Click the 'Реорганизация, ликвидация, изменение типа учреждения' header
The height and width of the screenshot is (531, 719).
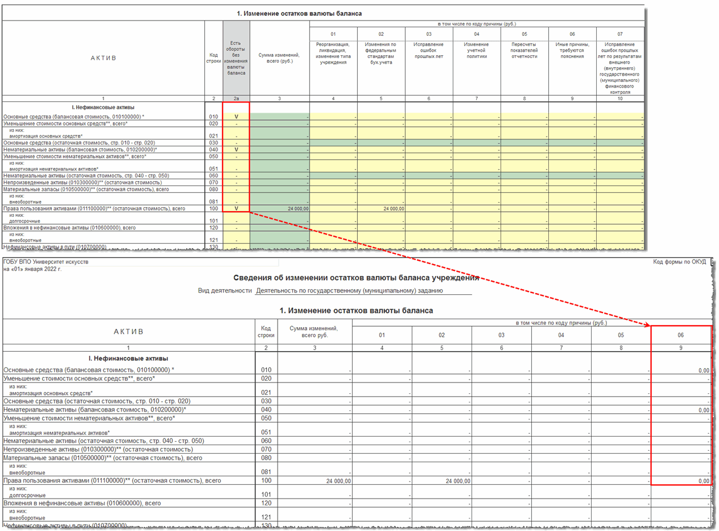(333, 54)
